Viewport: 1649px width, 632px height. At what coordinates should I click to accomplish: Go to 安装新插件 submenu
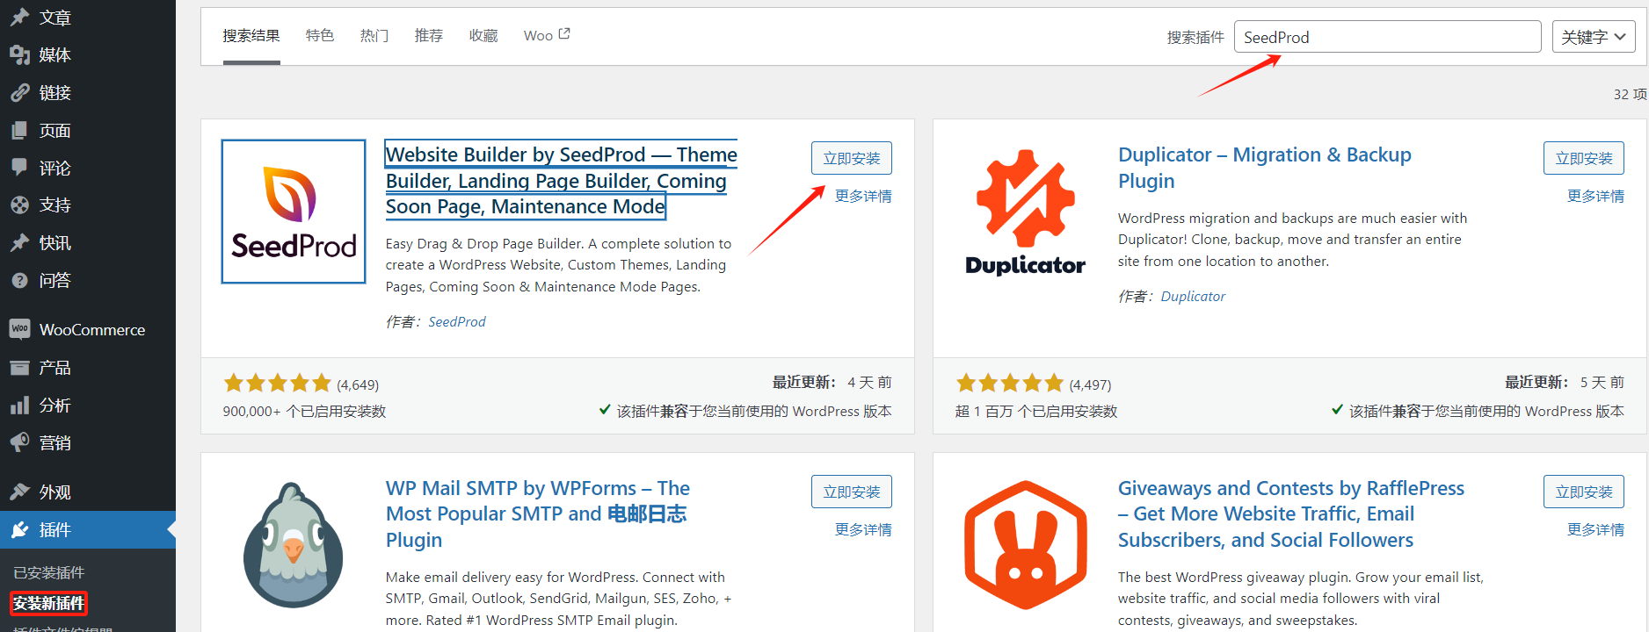pyautogui.click(x=49, y=603)
